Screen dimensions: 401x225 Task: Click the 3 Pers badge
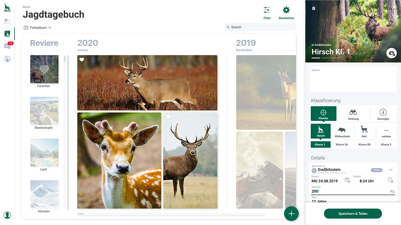376,170
